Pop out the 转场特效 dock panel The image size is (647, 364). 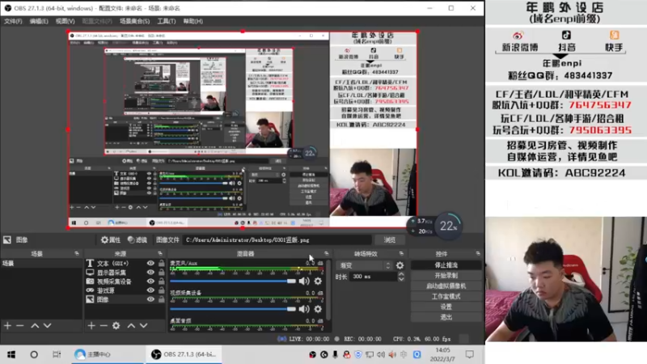pos(401,253)
